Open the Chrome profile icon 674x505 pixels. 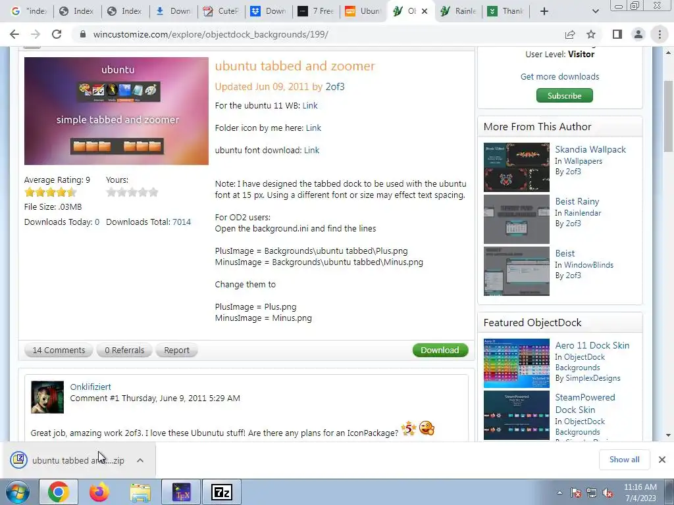[x=638, y=34]
